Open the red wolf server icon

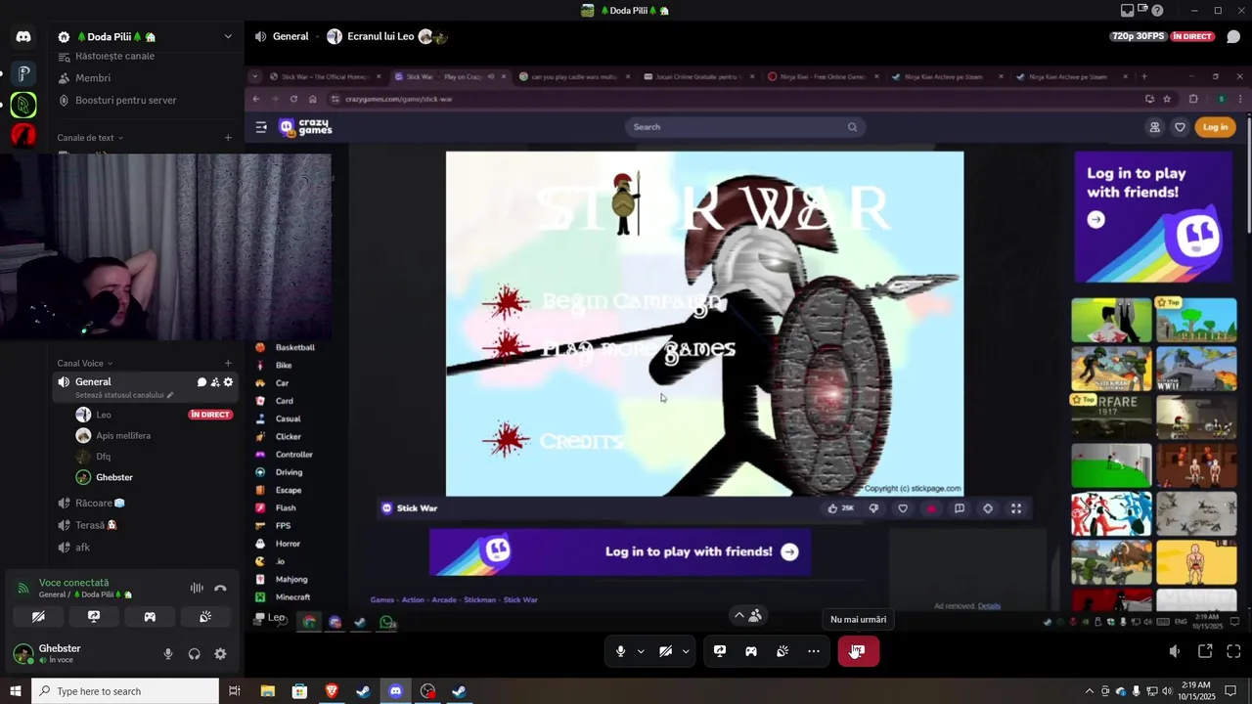[x=23, y=135]
